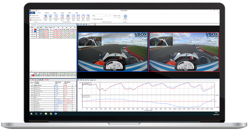The width and height of the screenshot is (249, 131).
Task: Open Windows Start menu
Action: click(31, 114)
